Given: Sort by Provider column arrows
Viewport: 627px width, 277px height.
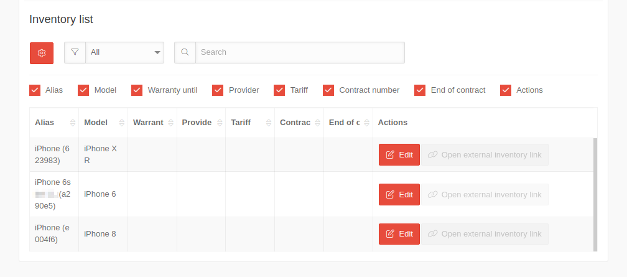Looking at the screenshot, I should (x=219, y=123).
